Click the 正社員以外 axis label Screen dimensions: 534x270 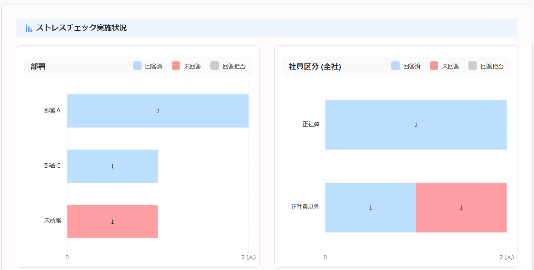(305, 207)
